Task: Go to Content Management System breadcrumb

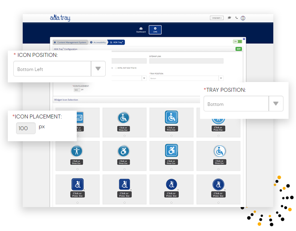Action: [x=70, y=42]
